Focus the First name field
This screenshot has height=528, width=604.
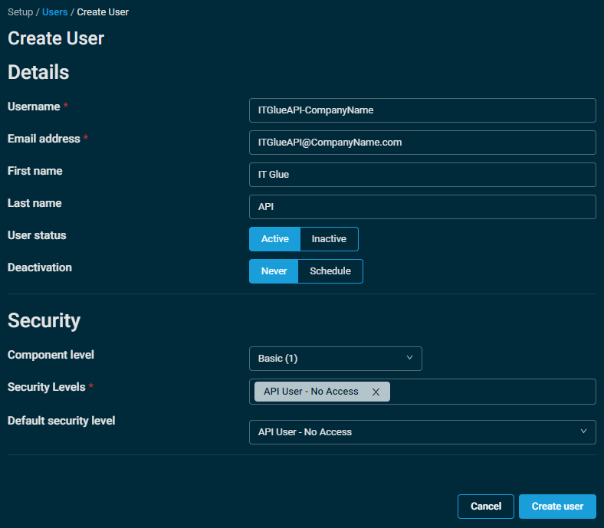point(422,175)
